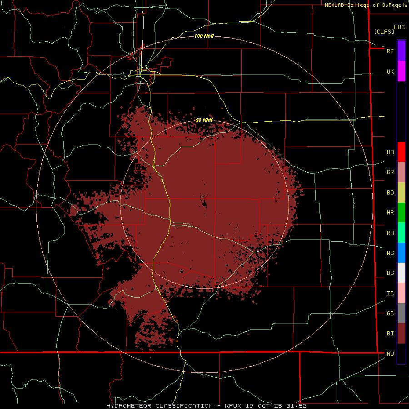Click the 100 NMI range ring label
The height and width of the screenshot is (409, 409).
coord(204,36)
